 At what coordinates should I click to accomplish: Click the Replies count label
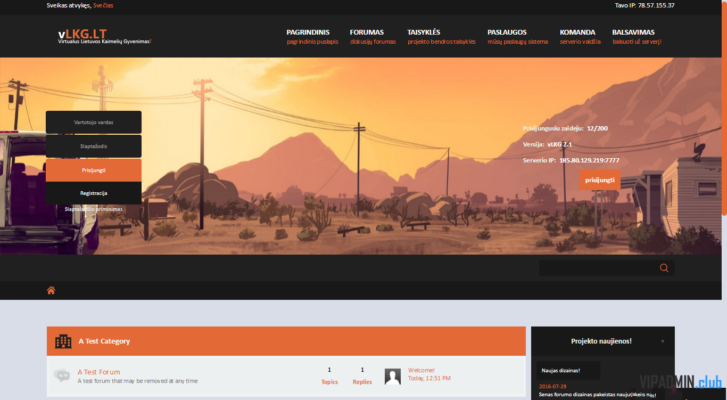tap(362, 382)
